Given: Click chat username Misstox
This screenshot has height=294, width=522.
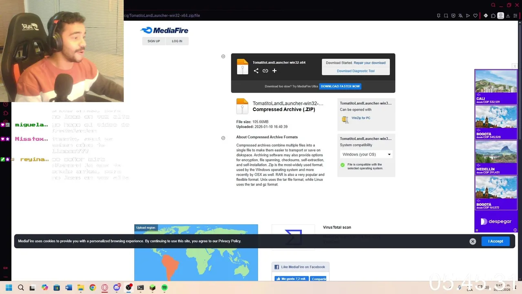Looking at the screenshot, I should click(x=31, y=139).
